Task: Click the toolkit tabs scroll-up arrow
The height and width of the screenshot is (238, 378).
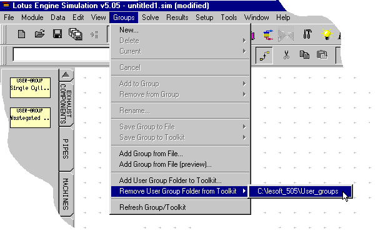Action: (66, 75)
